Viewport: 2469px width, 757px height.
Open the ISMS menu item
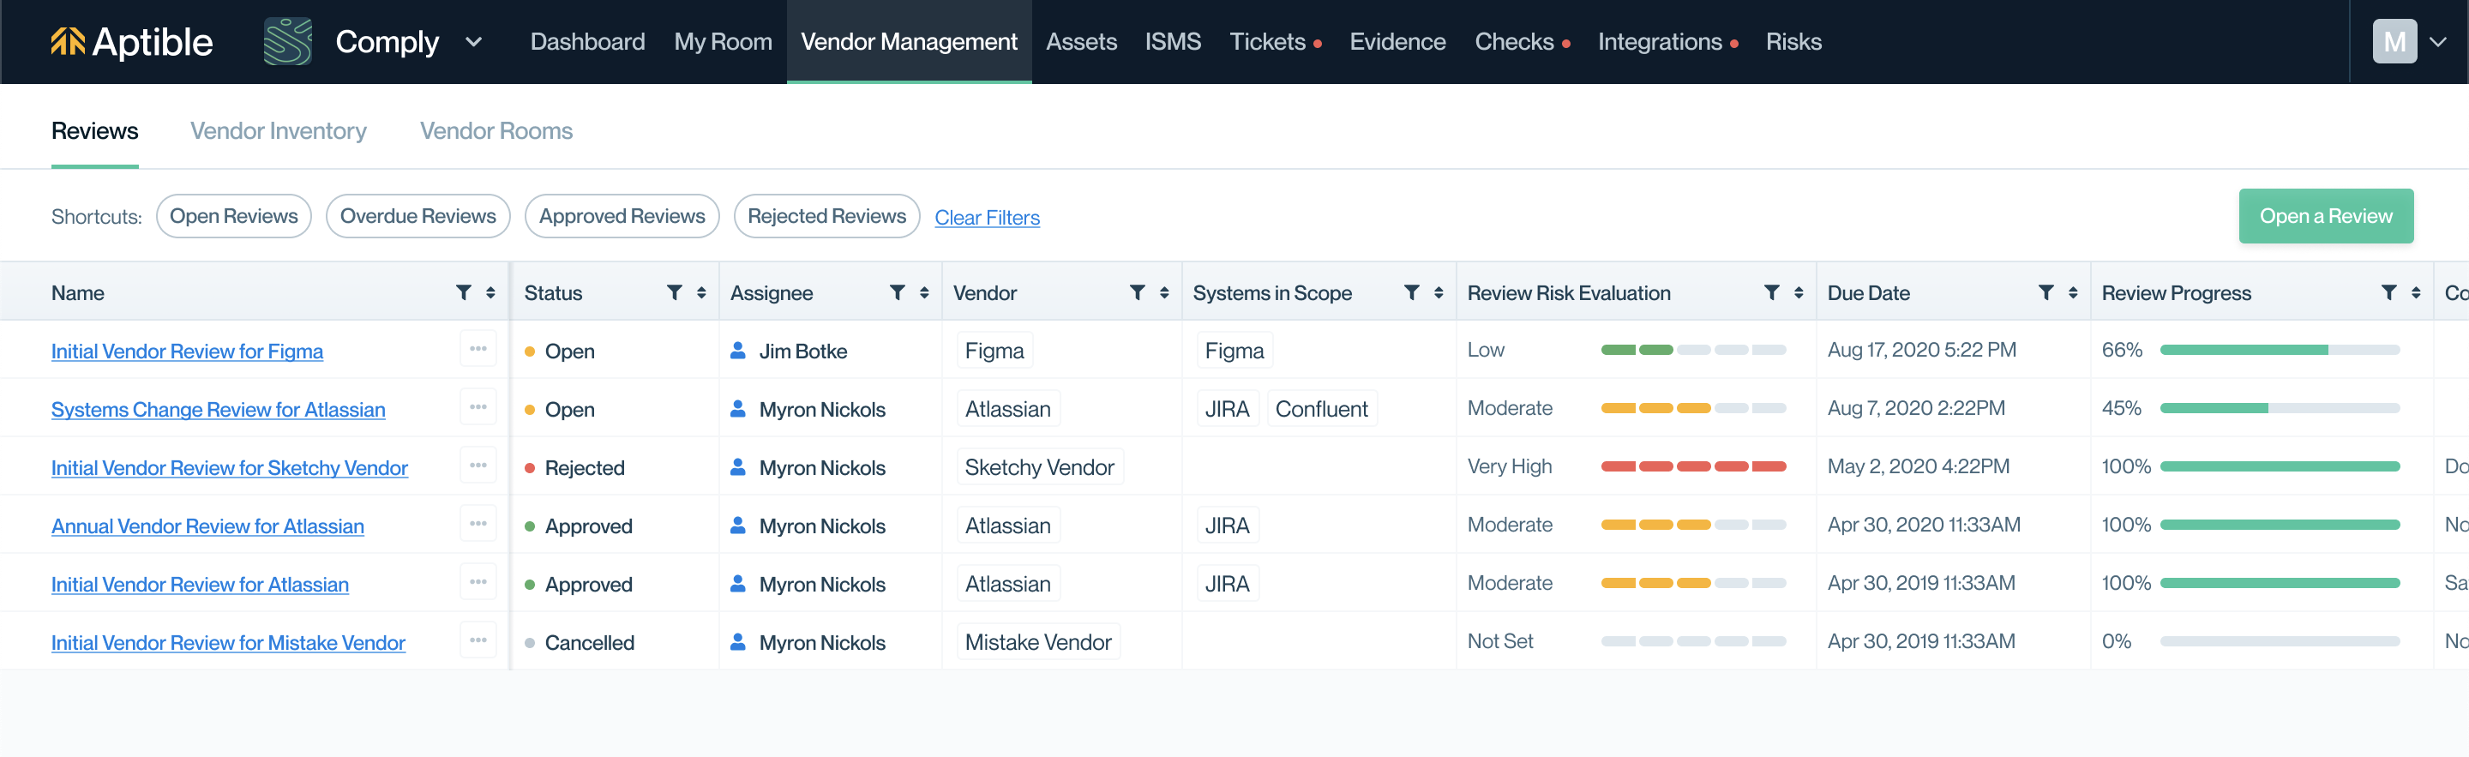tap(1173, 42)
